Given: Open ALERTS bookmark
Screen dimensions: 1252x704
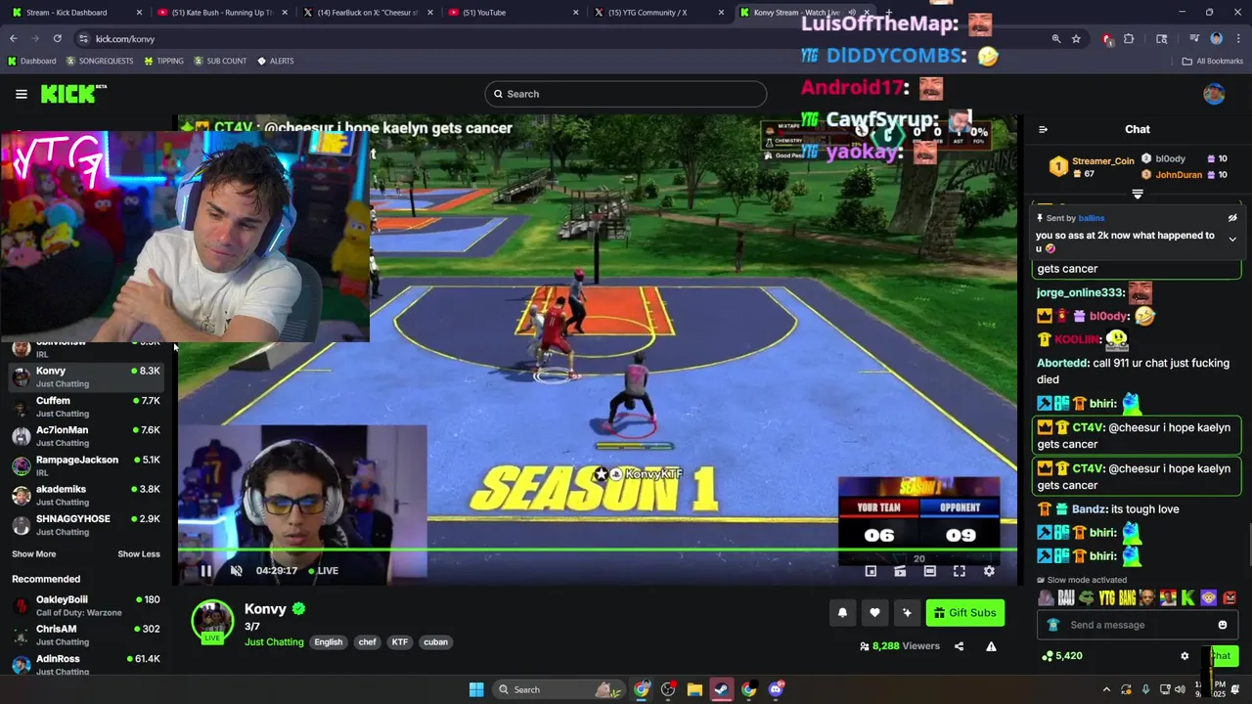Looking at the screenshot, I should [x=275, y=61].
